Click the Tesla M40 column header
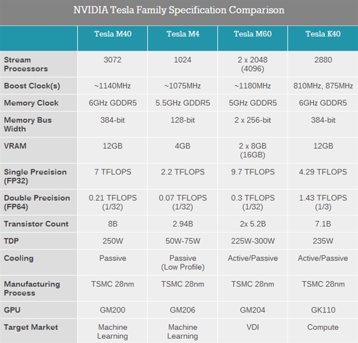This screenshot has height=343, width=358. point(113,34)
